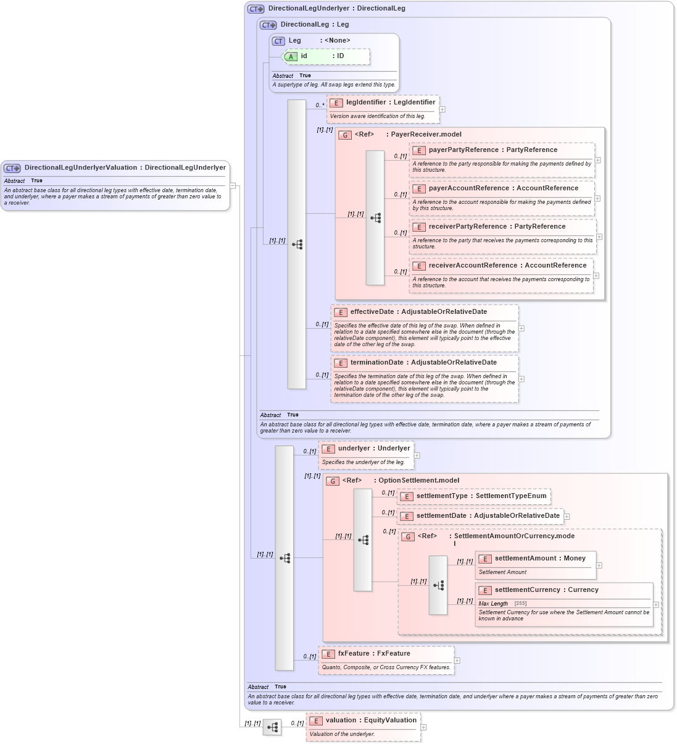Select the E icon of effectiveDate element
Image resolution: width=677 pixels, height=744 pixels.
[x=341, y=312]
